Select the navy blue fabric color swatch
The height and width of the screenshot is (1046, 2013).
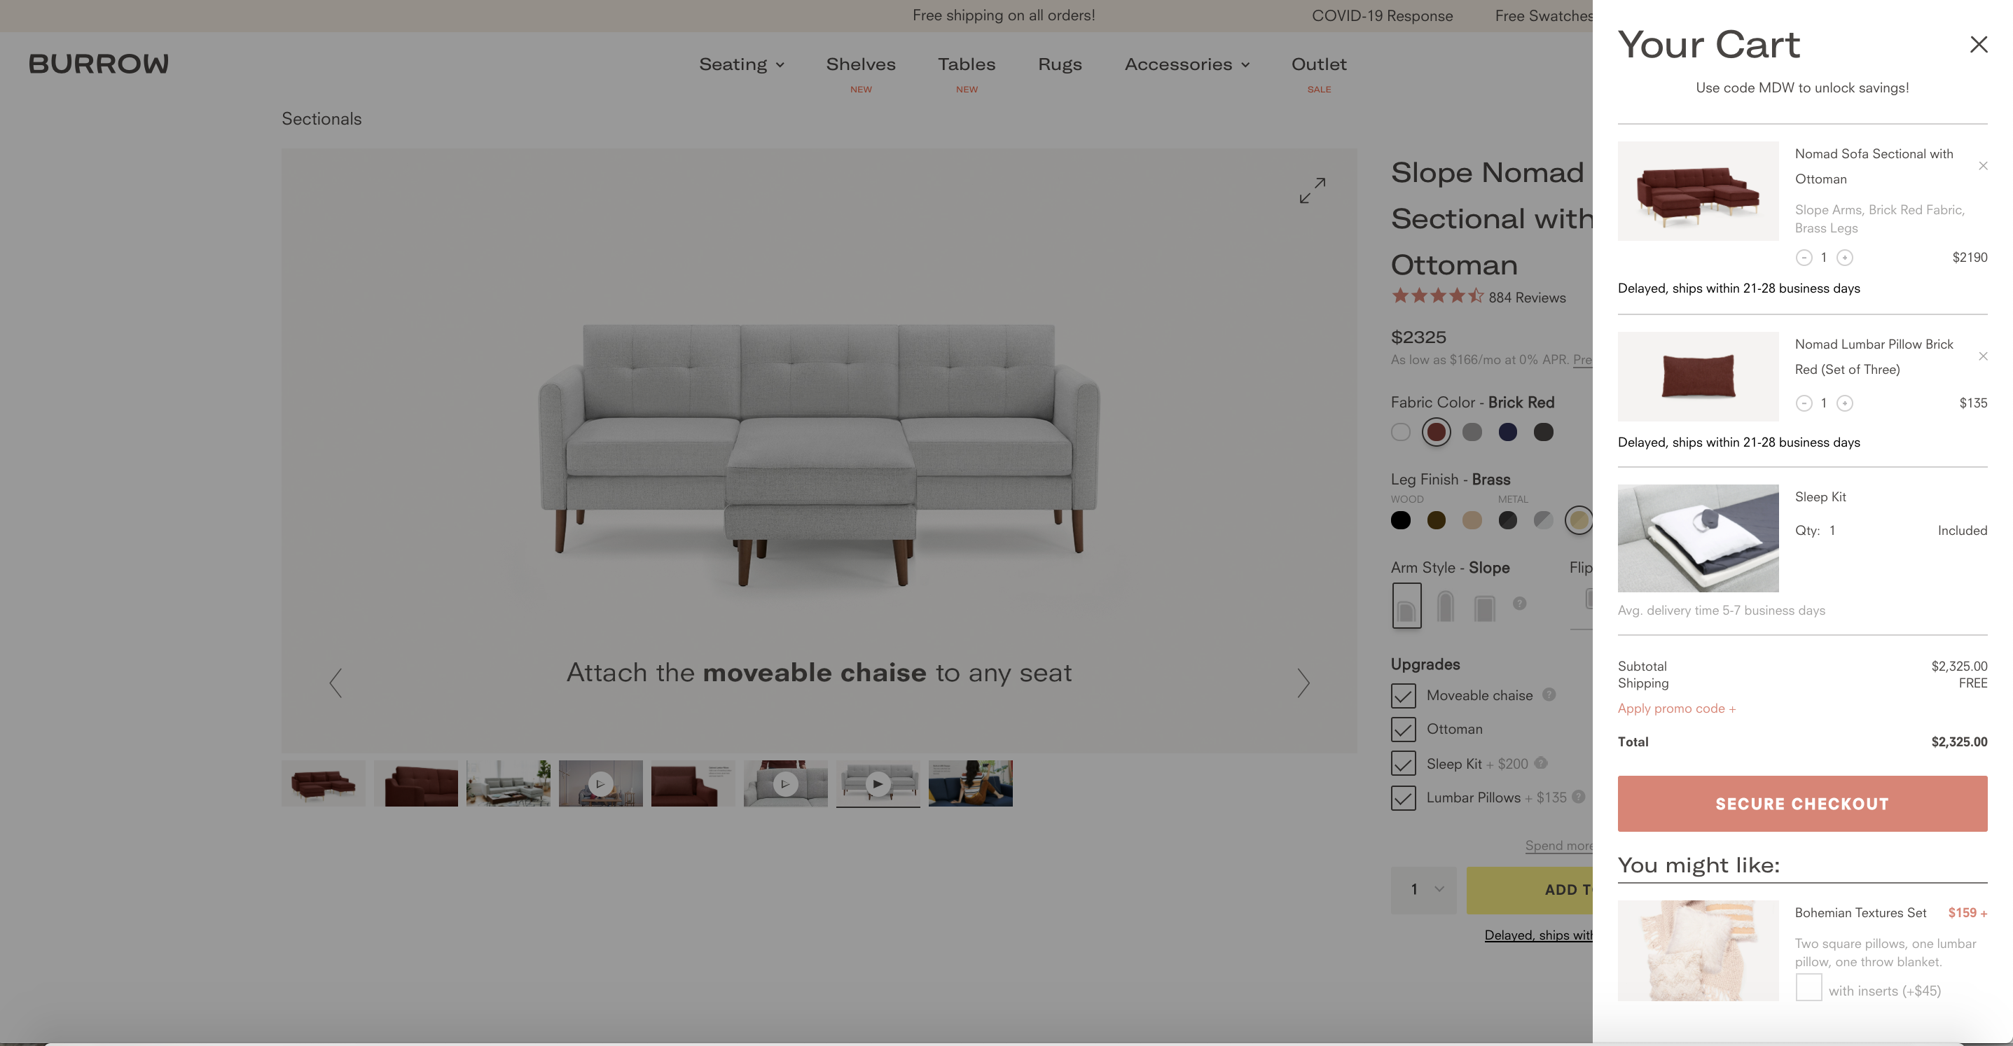pos(1508,431)
